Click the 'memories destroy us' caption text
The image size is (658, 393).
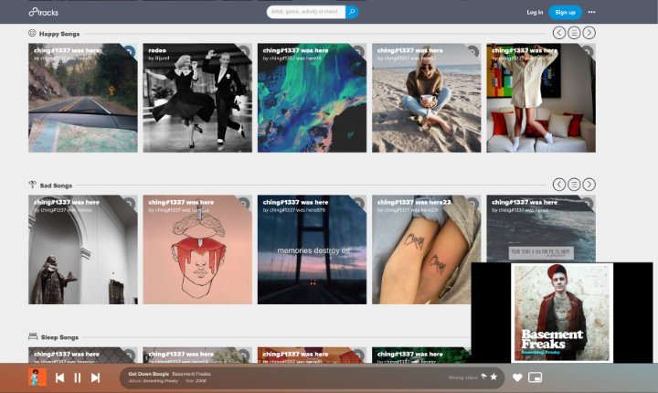tap(313, 250)
